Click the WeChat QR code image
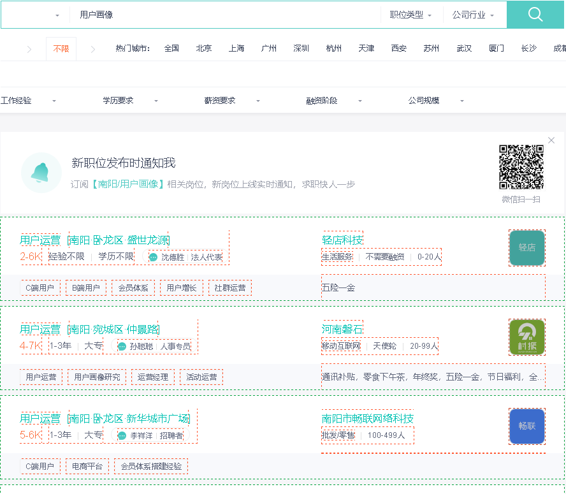 [x=521, y=167]
